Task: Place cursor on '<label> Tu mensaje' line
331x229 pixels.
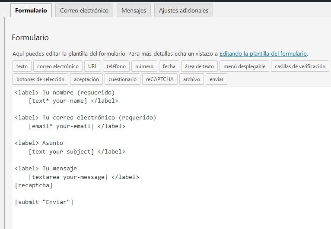Action: (x=46, y=169)
